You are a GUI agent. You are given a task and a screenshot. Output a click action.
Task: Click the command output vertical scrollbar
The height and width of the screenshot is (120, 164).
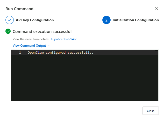tap(156, 75)
